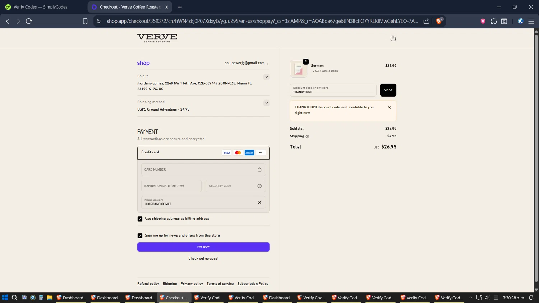Clear the Name on card field

click(x=259, y=202)
